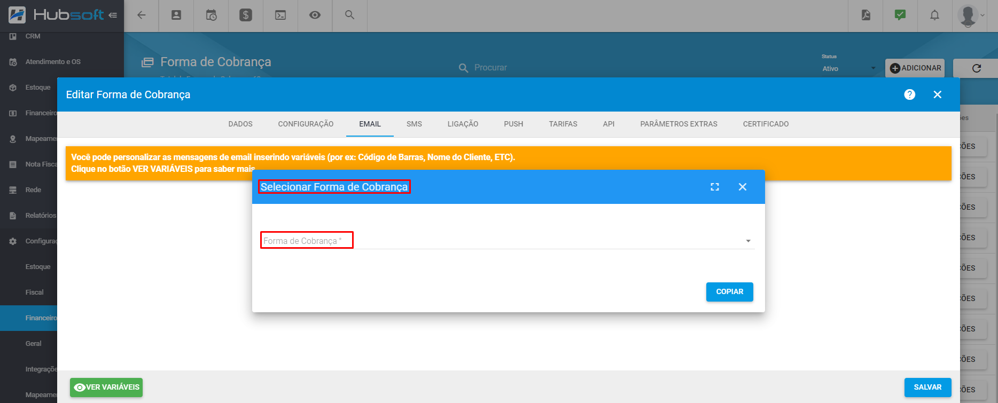Open Relatórios in the sidebar

point(41,216)
